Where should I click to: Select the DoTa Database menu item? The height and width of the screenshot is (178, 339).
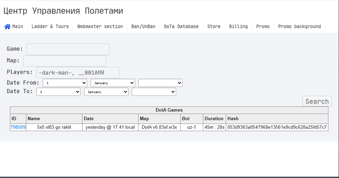coord(181,27)
